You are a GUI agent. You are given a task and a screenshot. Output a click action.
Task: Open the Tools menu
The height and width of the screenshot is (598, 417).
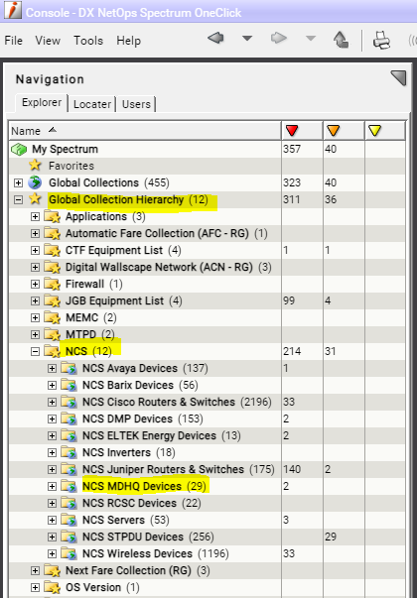coord(88,41)
